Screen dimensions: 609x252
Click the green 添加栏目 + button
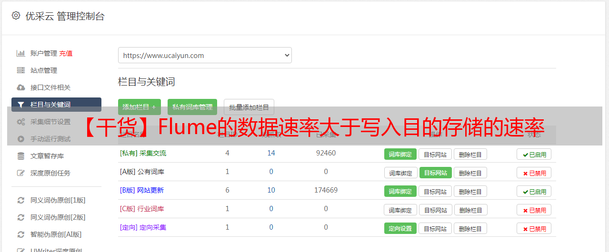(x=140, y=107)
